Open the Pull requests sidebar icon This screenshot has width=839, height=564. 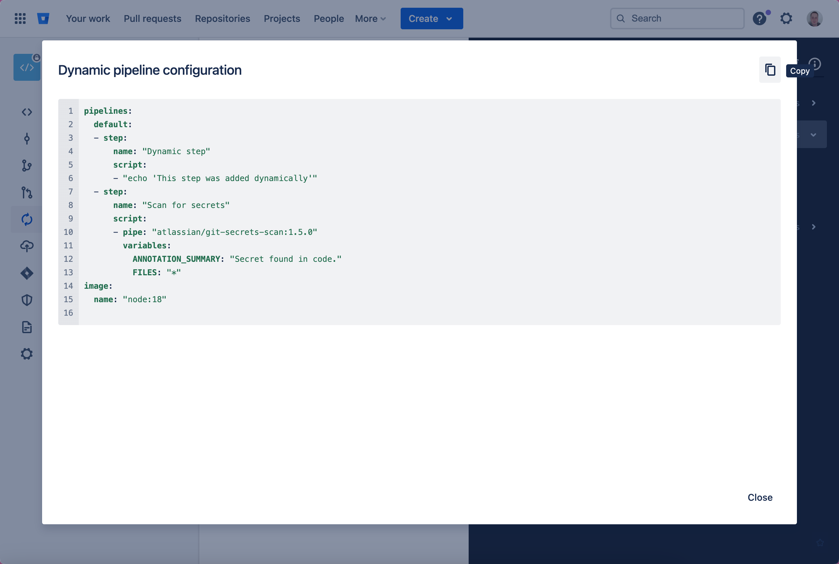[27, 193]
